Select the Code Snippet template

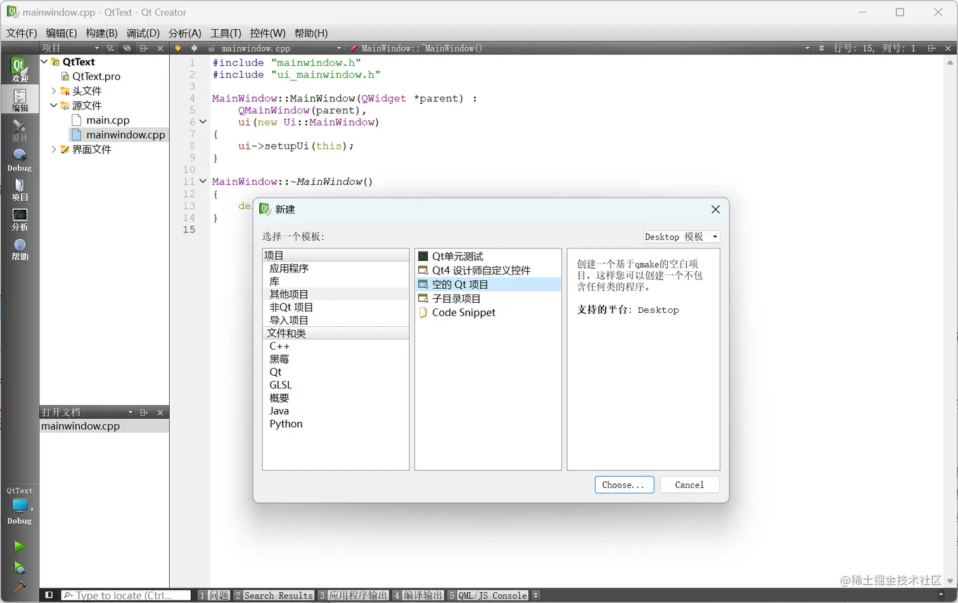click(x=488, y=312)
